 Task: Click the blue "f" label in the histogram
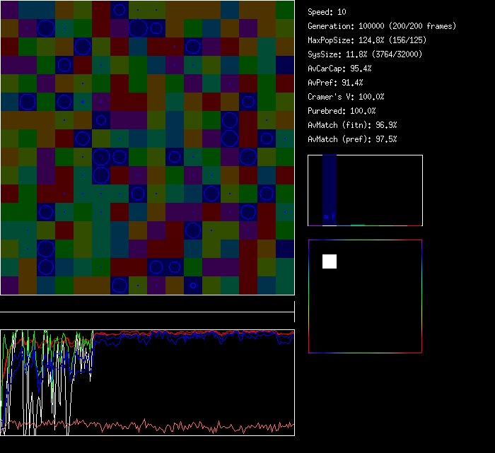[333, 216]
